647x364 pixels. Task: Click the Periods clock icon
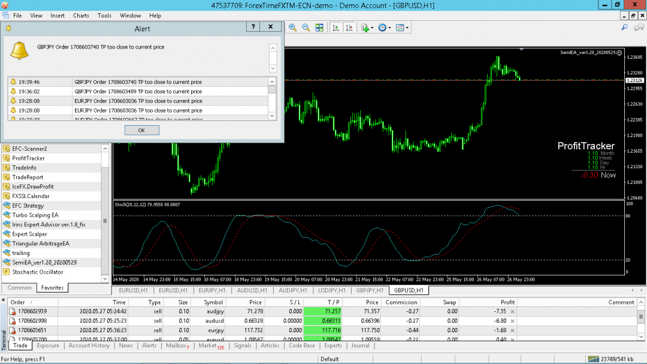pyautogui.click(x=382, y=28)
